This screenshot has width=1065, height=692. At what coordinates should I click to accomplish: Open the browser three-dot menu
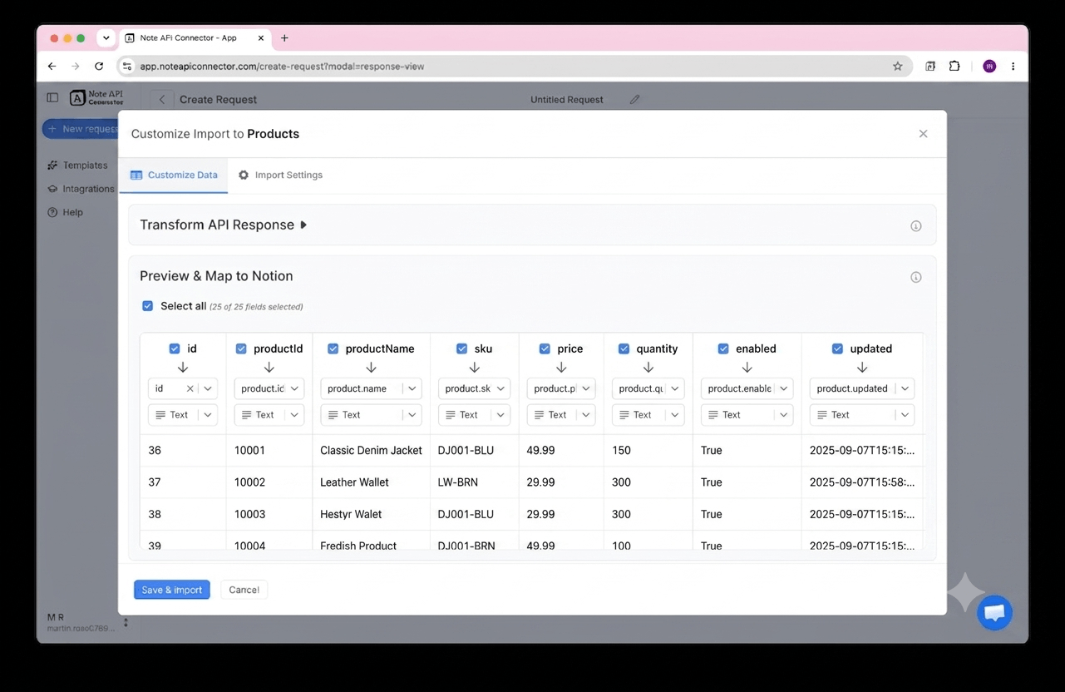(x=1013, y=67)
